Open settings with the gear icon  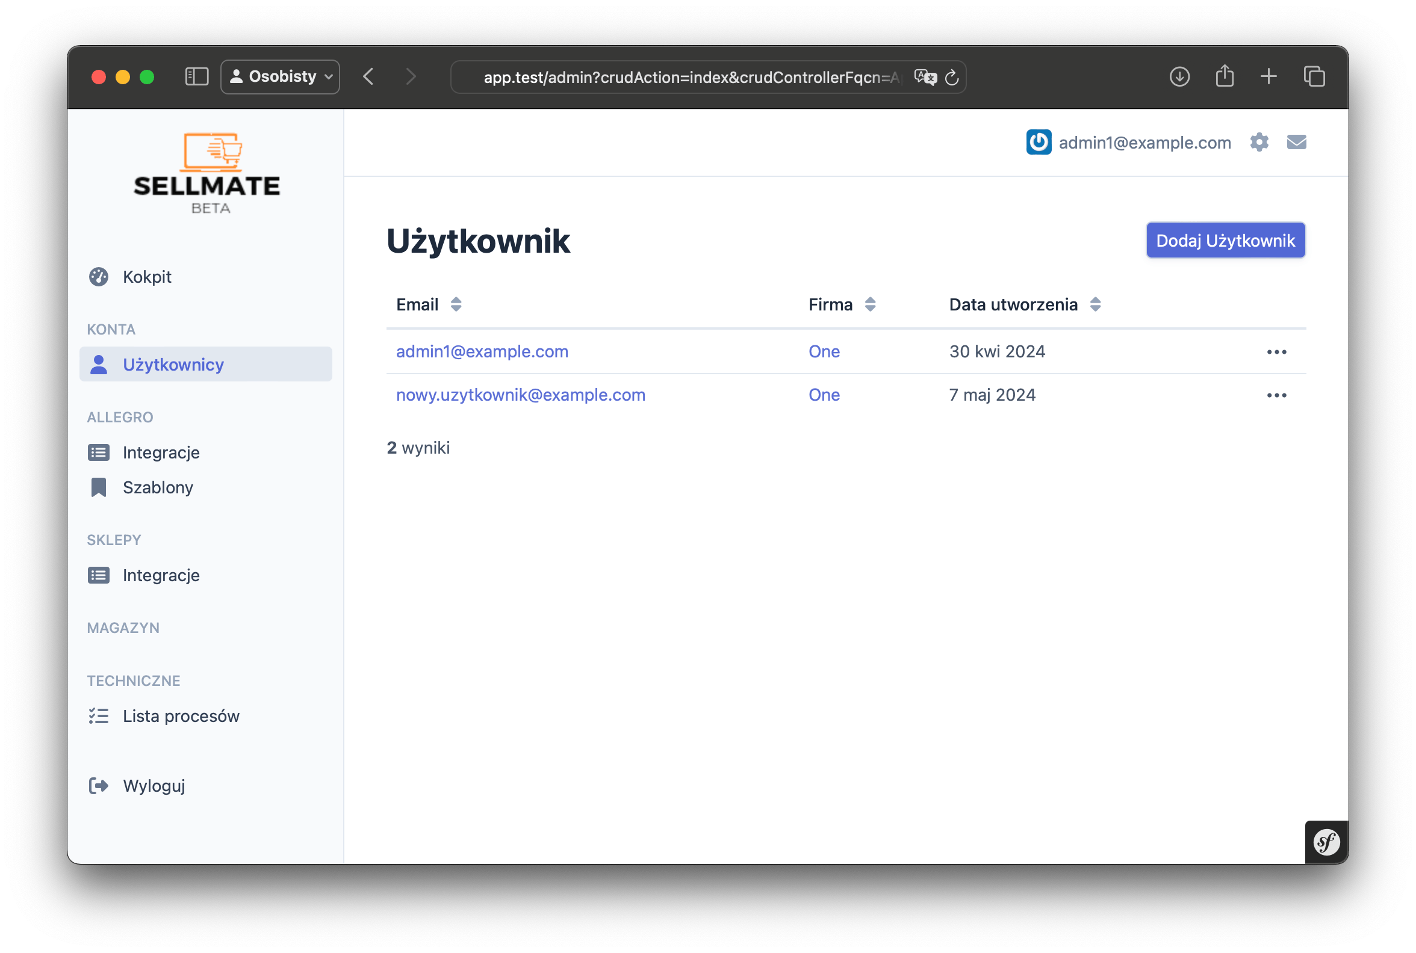coord(1259,142)
